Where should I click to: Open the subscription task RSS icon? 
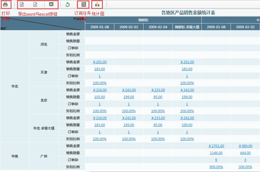pos(83,4)
